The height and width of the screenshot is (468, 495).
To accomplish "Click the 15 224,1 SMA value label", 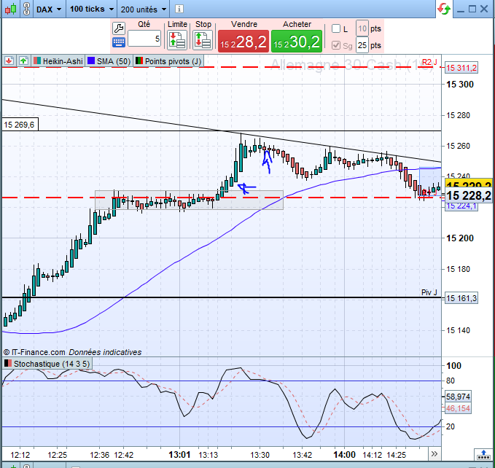I will click(461, 206).
